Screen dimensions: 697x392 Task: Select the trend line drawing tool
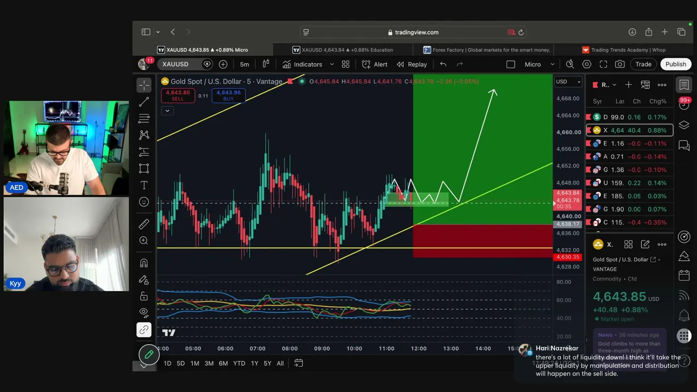[x=144, y=102]
